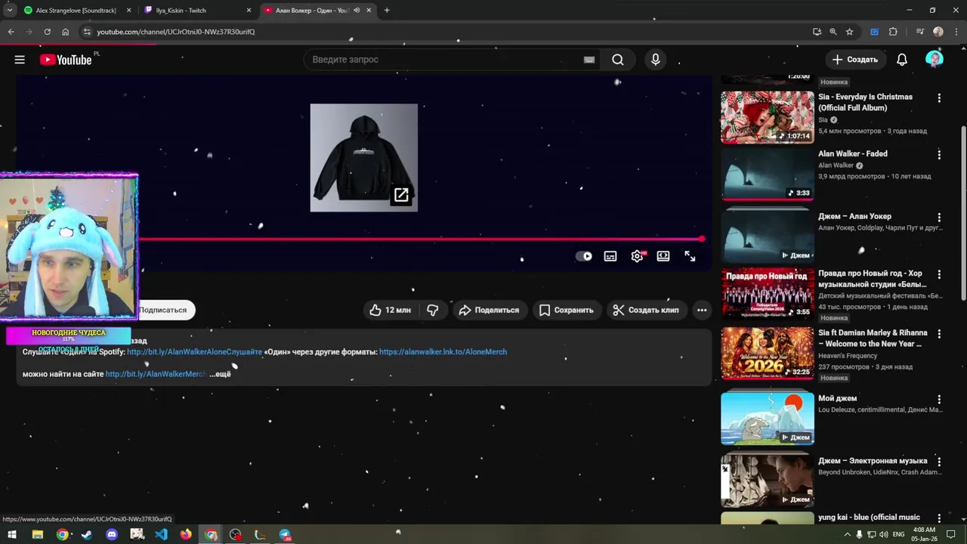This screenshot has height=544, width=967.
Task: Create a clip with Создать клип
Action: [x=645, y=310]
